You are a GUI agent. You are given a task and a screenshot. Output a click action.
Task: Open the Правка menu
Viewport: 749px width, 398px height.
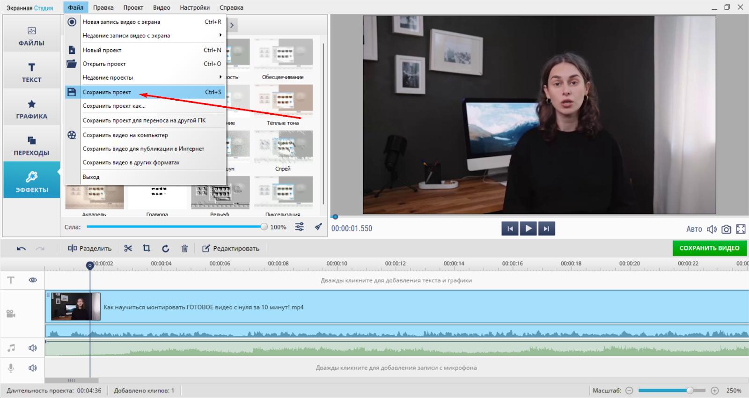point(103,7)
